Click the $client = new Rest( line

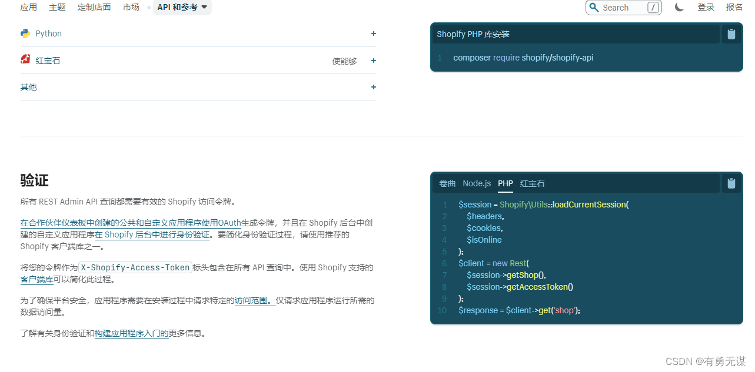[494, 263]
